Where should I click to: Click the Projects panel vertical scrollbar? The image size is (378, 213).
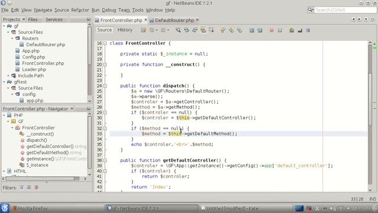pos(89,46)
